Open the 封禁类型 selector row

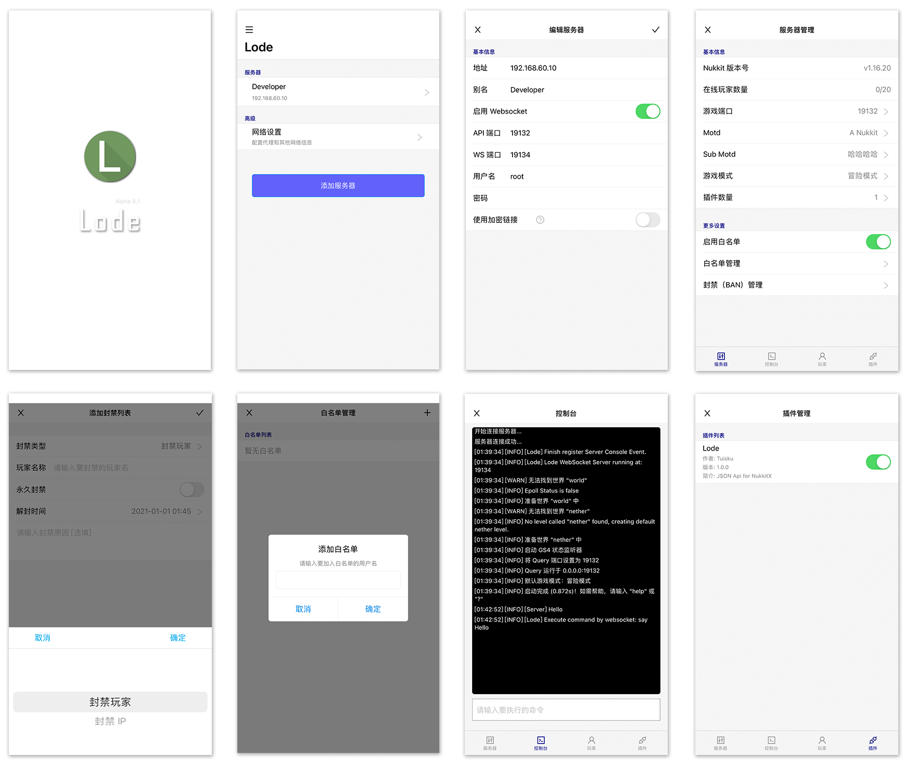point(110,446)
